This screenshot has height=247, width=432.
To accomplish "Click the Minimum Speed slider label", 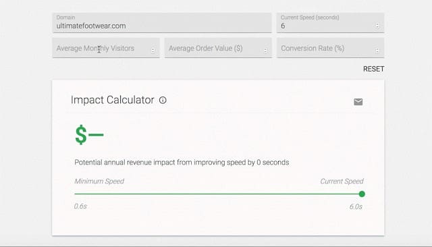I will 99,181.
